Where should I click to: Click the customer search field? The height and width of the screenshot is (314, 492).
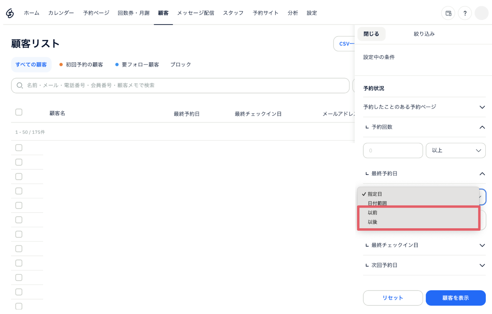point(180,85)
